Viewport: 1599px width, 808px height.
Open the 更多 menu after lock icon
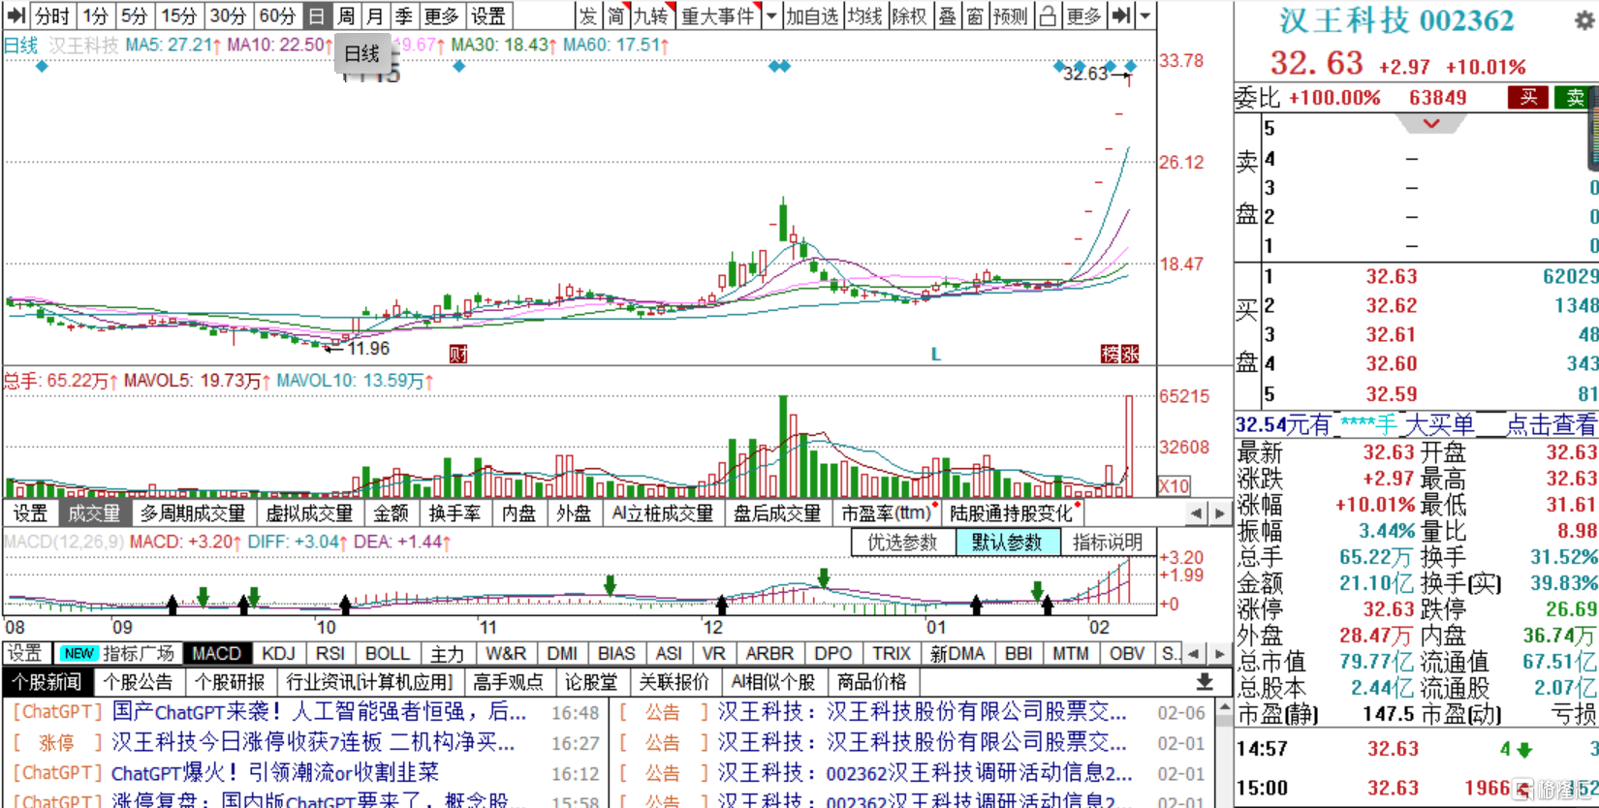[x=1083, y=16]
